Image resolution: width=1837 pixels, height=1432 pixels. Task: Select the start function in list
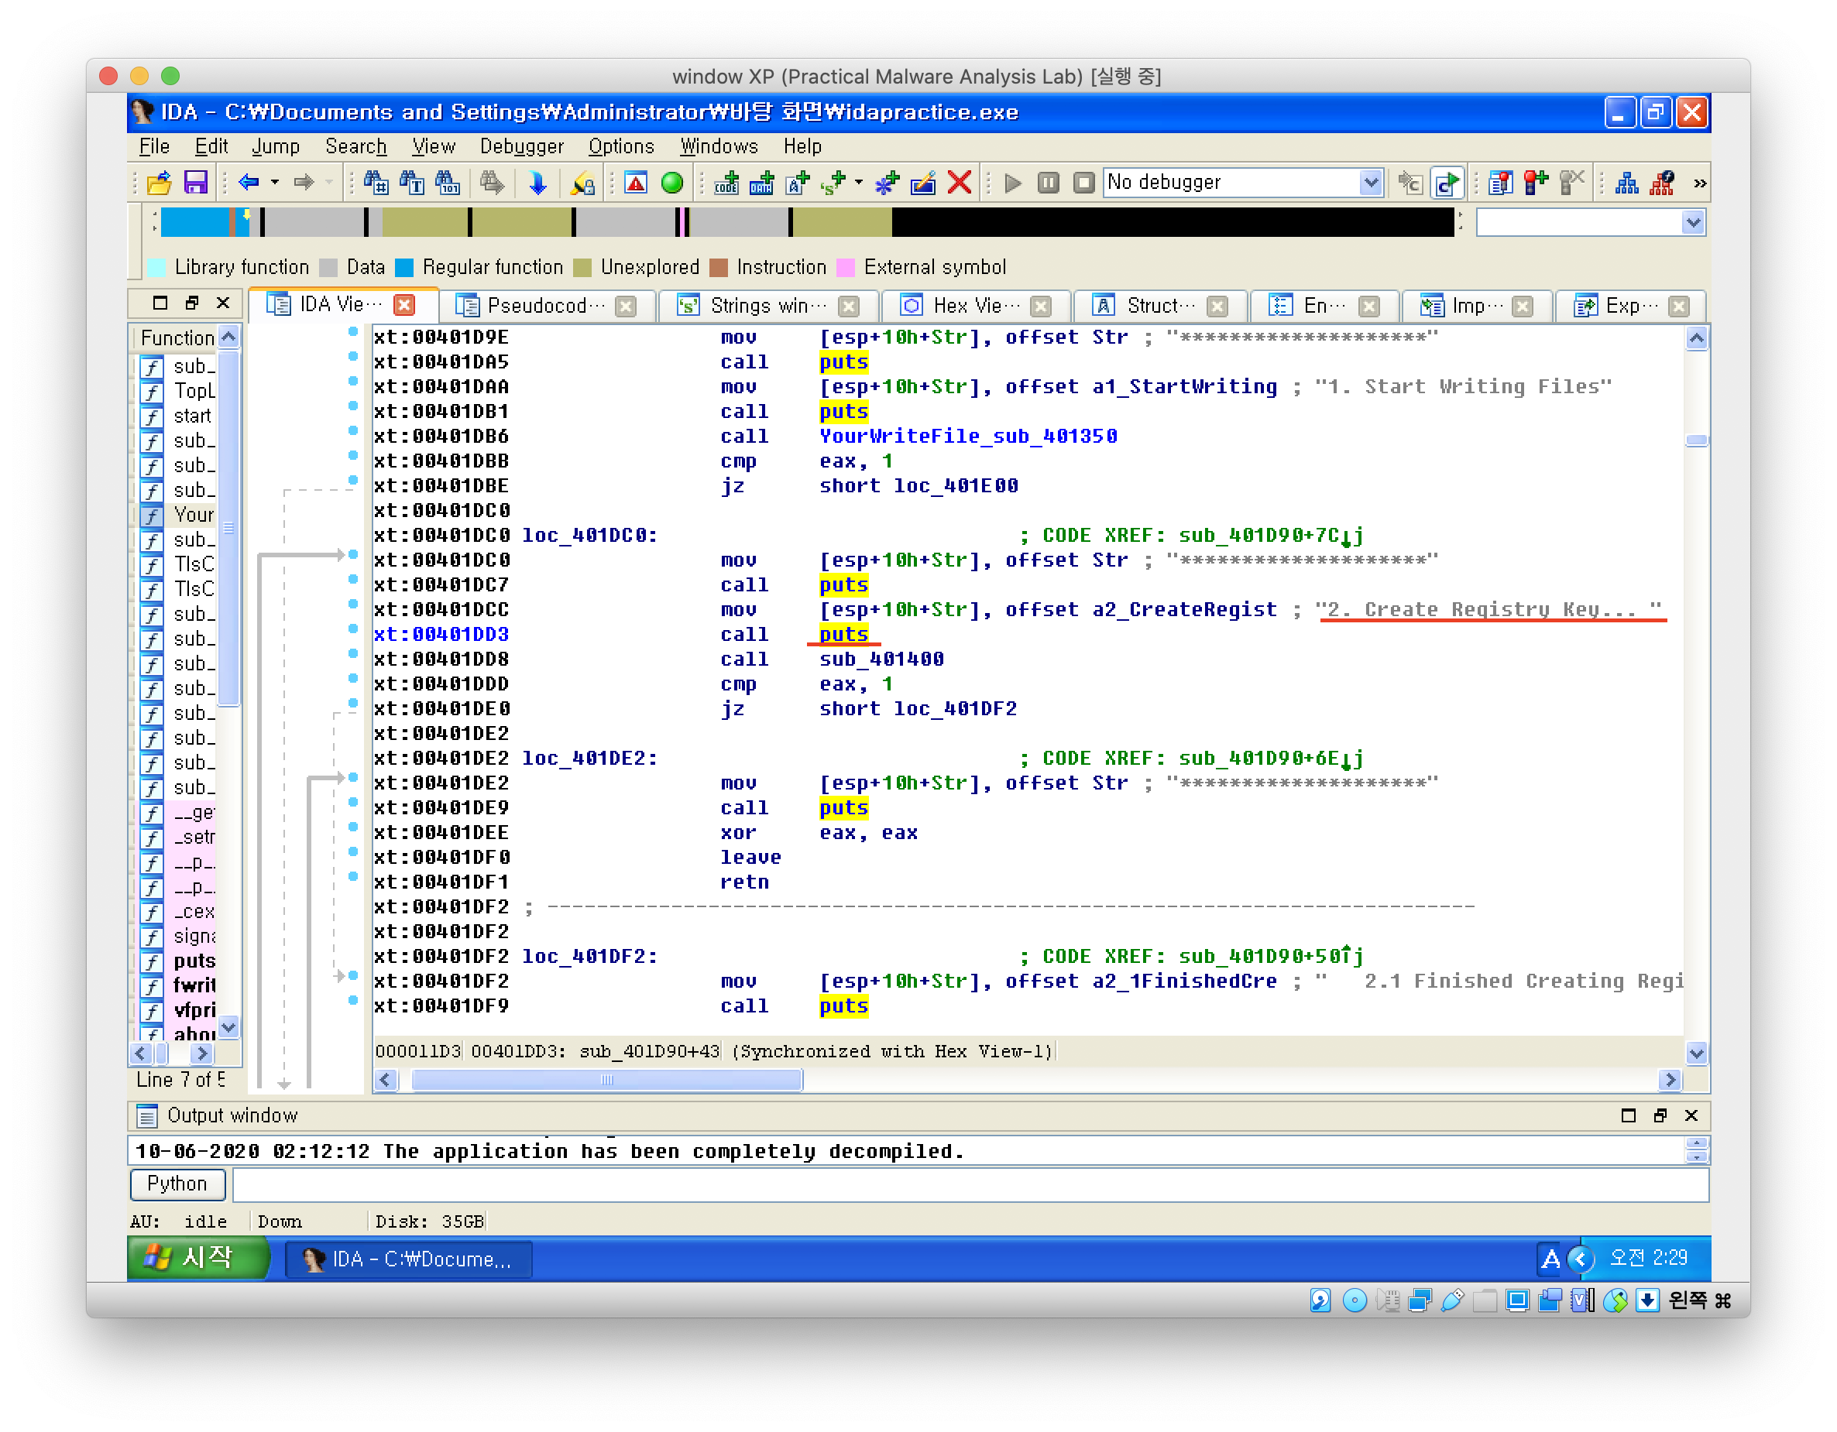[x=192, y=416]
